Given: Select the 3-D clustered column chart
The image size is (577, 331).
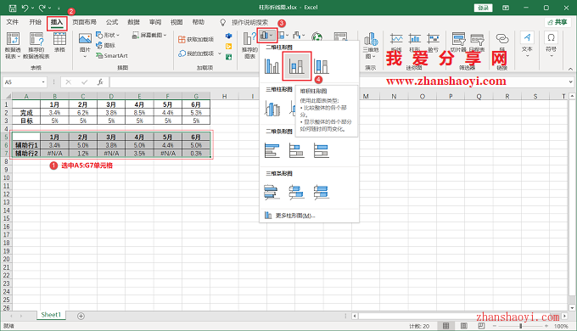Looking at the screenshot, I should pos(272,109).
